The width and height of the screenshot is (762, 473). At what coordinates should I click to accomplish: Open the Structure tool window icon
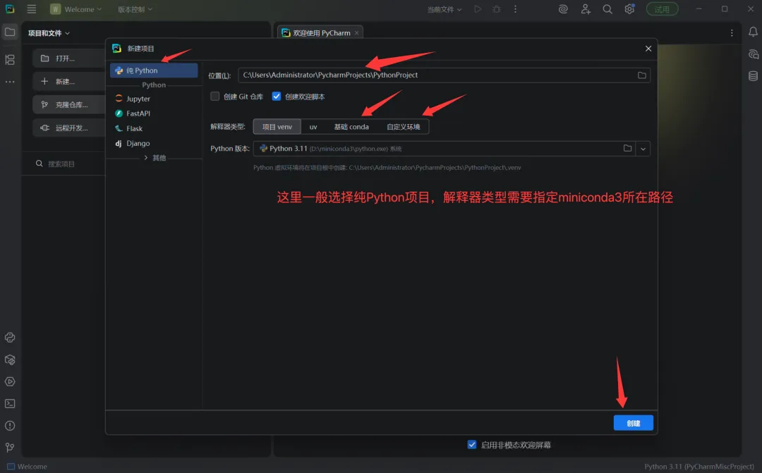tap(10, 60)
